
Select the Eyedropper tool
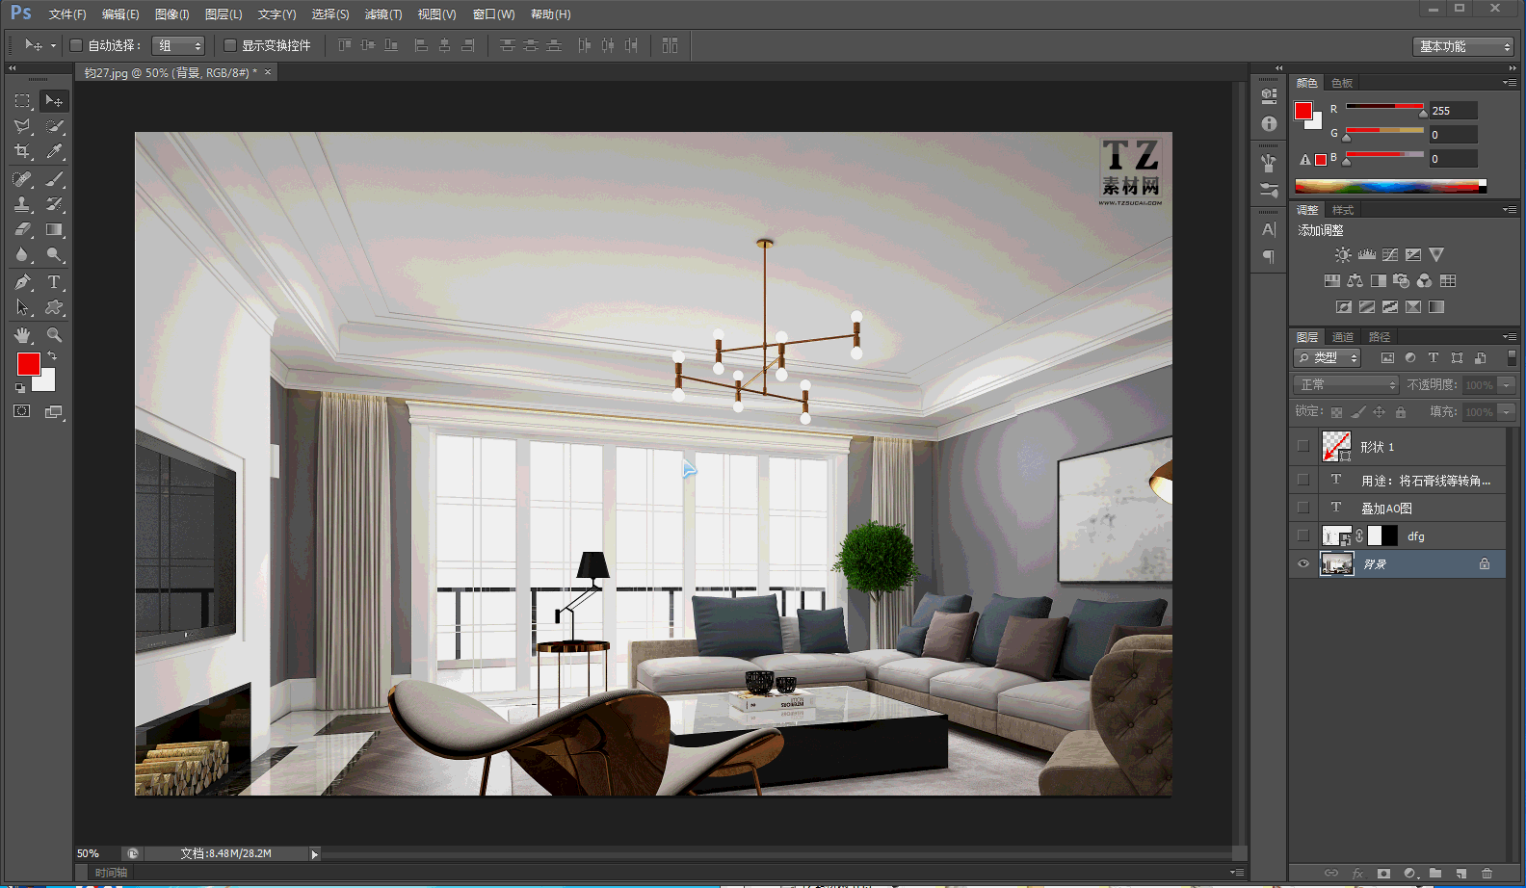(54, 151)
